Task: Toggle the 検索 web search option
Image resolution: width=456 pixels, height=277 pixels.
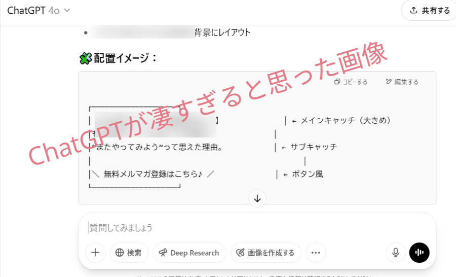Action: 129,253
